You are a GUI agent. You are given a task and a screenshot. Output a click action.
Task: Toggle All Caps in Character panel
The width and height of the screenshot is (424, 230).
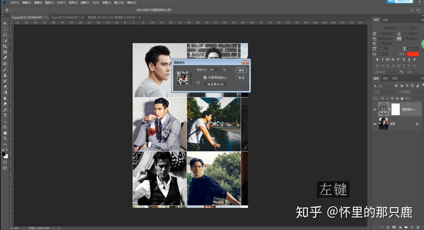pyautogui.click(x=388, y=60)
